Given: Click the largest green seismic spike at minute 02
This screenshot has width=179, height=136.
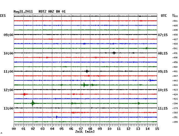Looking at the screenshot, I should [33, 103].
